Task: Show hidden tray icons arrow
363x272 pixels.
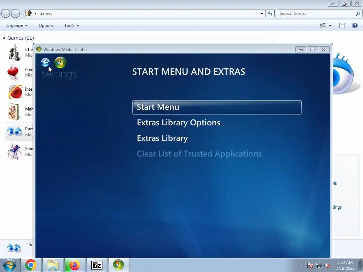Action: [x=301, y=265]
